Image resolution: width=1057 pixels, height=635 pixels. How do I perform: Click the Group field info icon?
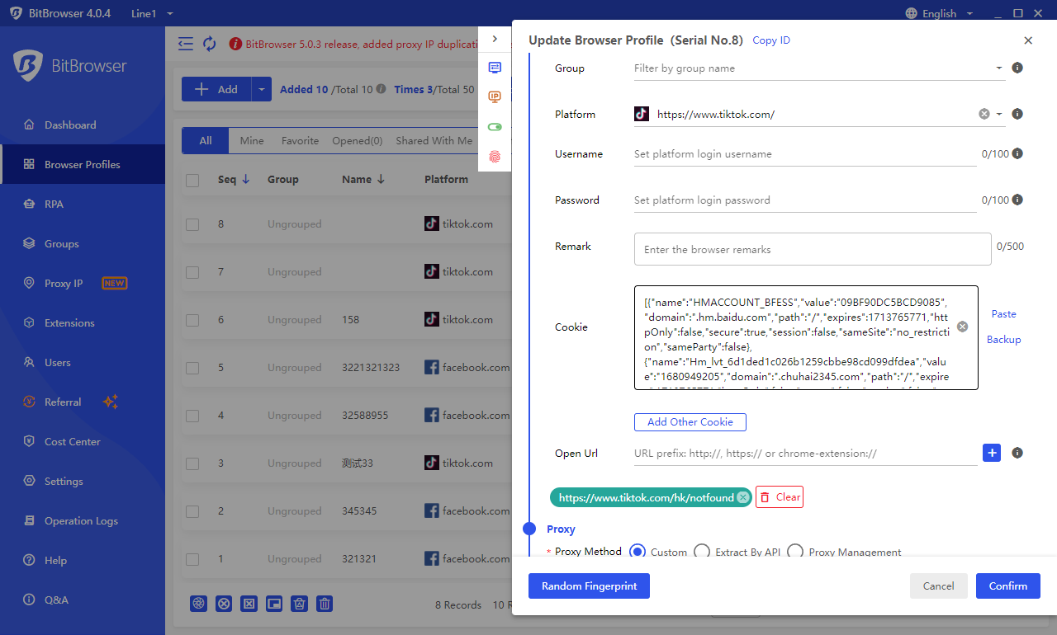pos(1017,68)
